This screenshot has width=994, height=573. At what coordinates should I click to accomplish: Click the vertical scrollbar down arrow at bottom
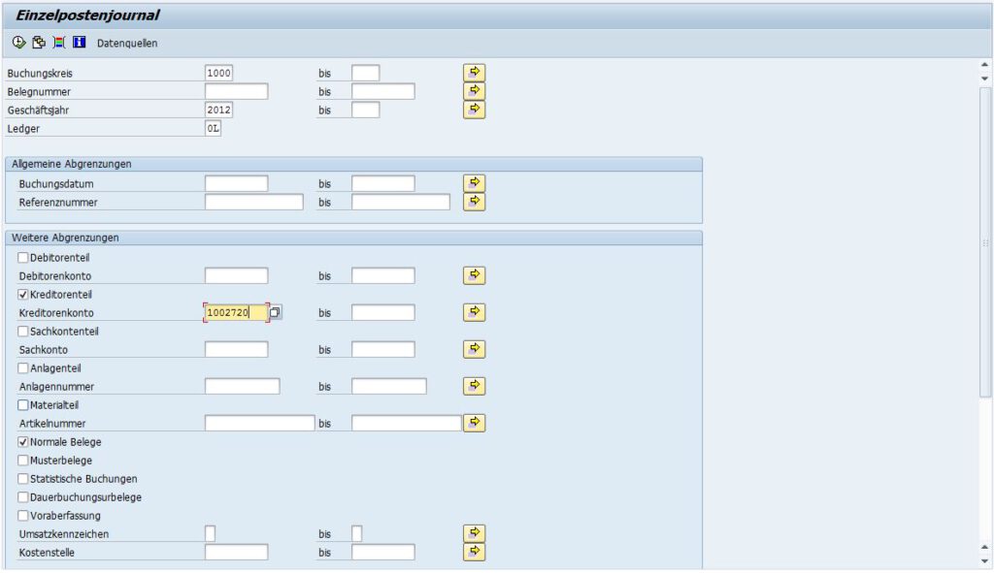point(984,561)
